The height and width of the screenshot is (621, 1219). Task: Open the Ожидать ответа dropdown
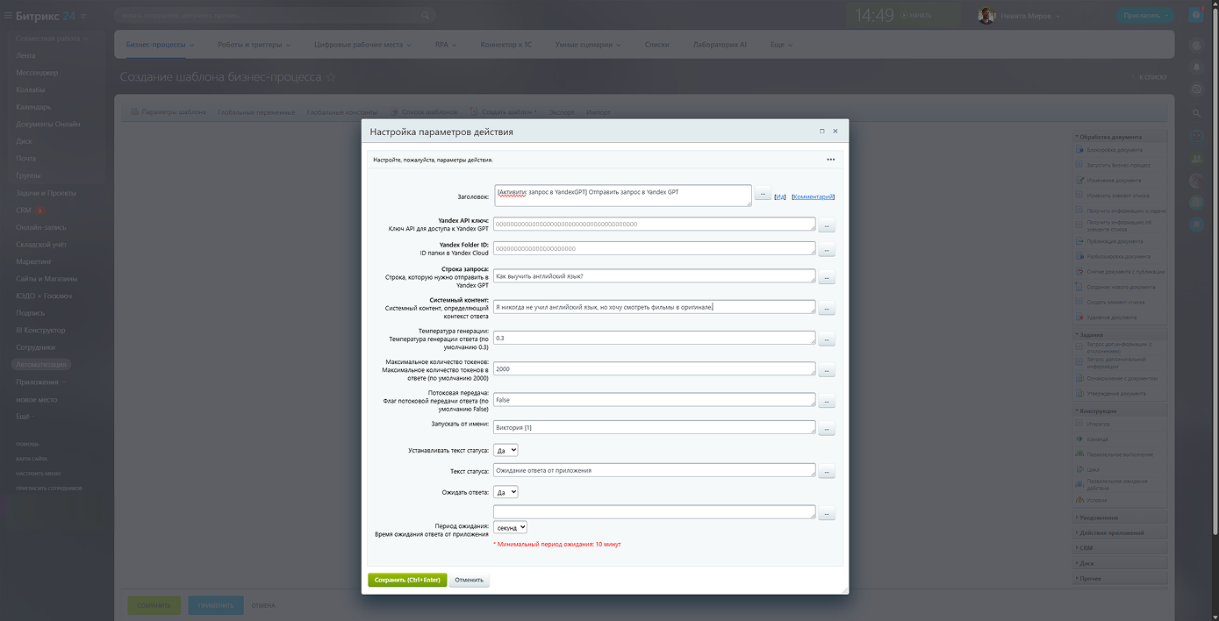[x=506, y=492]
